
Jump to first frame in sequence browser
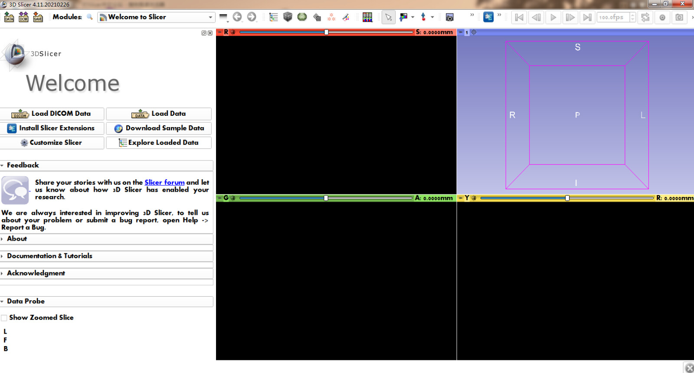point(519,17)
